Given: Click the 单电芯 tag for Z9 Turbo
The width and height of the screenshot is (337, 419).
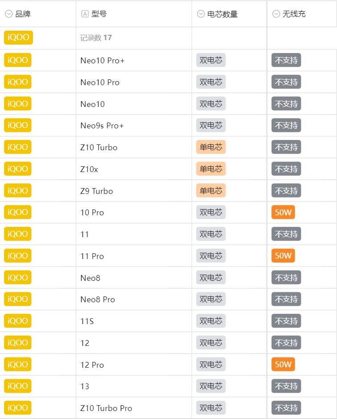Looking at the screenshot, I should (211, 191).
